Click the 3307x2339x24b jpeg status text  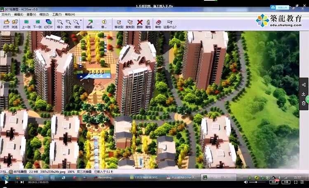(53, 172)
